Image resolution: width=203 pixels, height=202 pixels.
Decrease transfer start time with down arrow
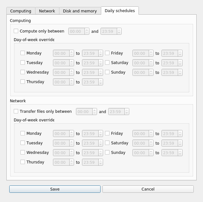tap(95, 113)
